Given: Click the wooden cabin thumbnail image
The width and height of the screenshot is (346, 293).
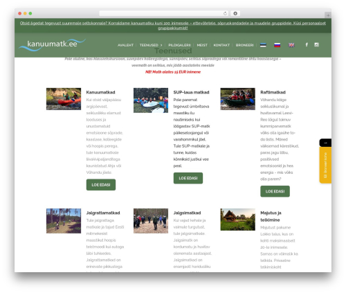Looking at the screenshot, I should pos(238,220).
